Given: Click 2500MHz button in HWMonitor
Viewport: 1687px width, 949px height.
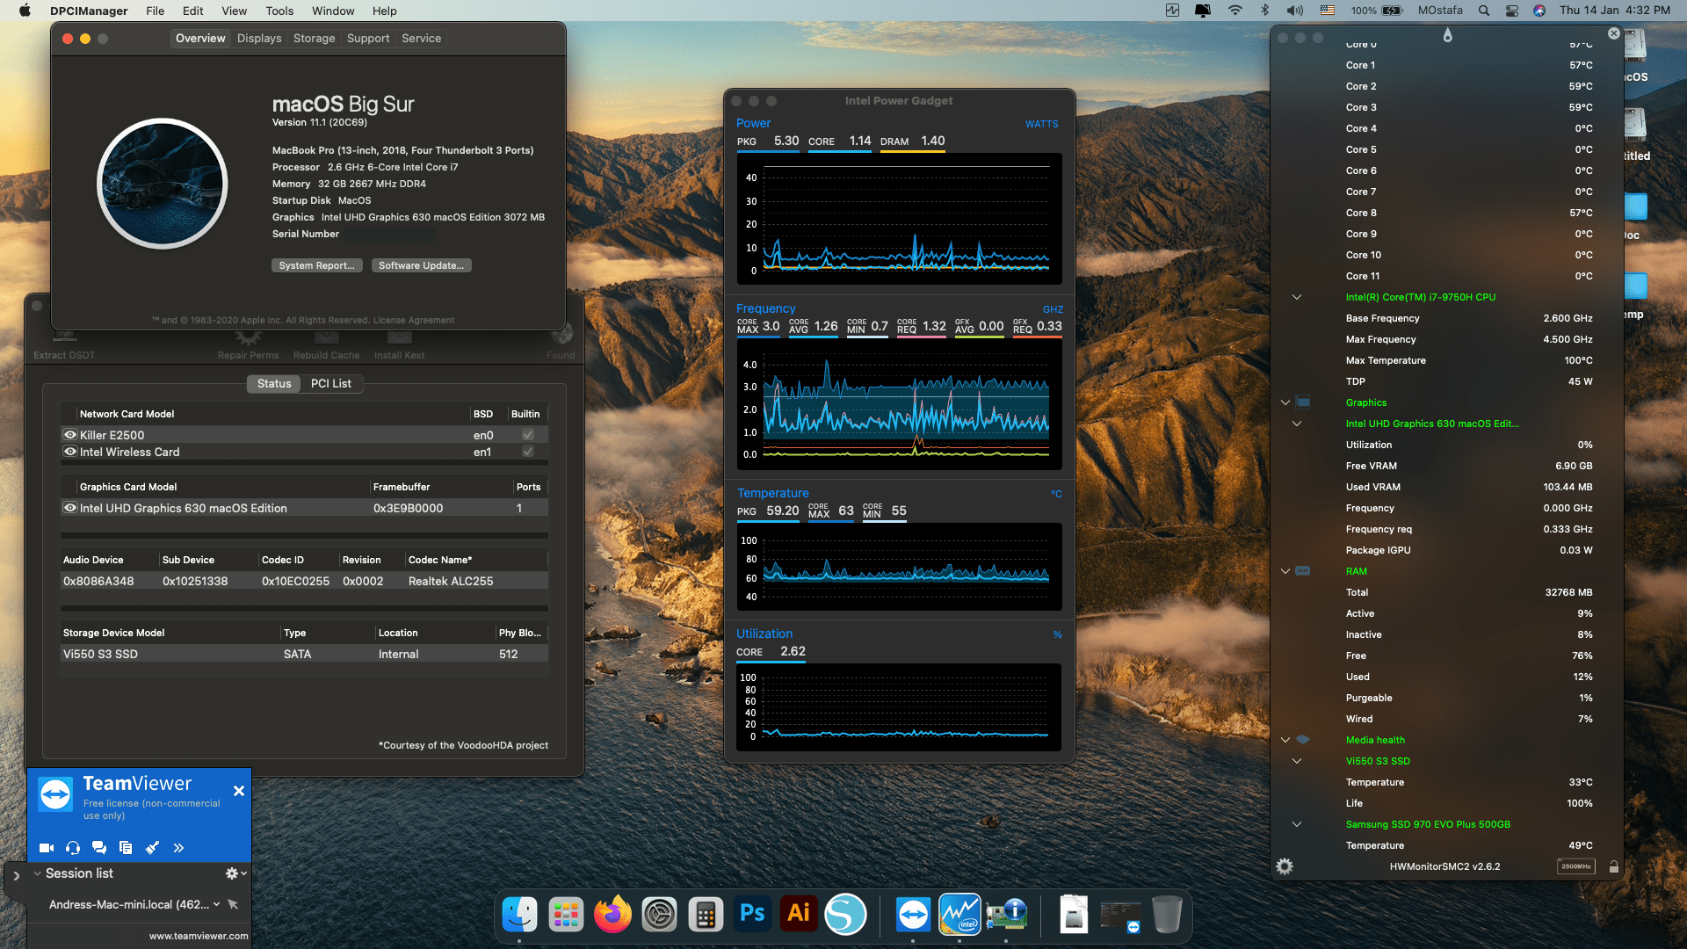Looking at the screenshot, I should click(x=1576, y=866).
